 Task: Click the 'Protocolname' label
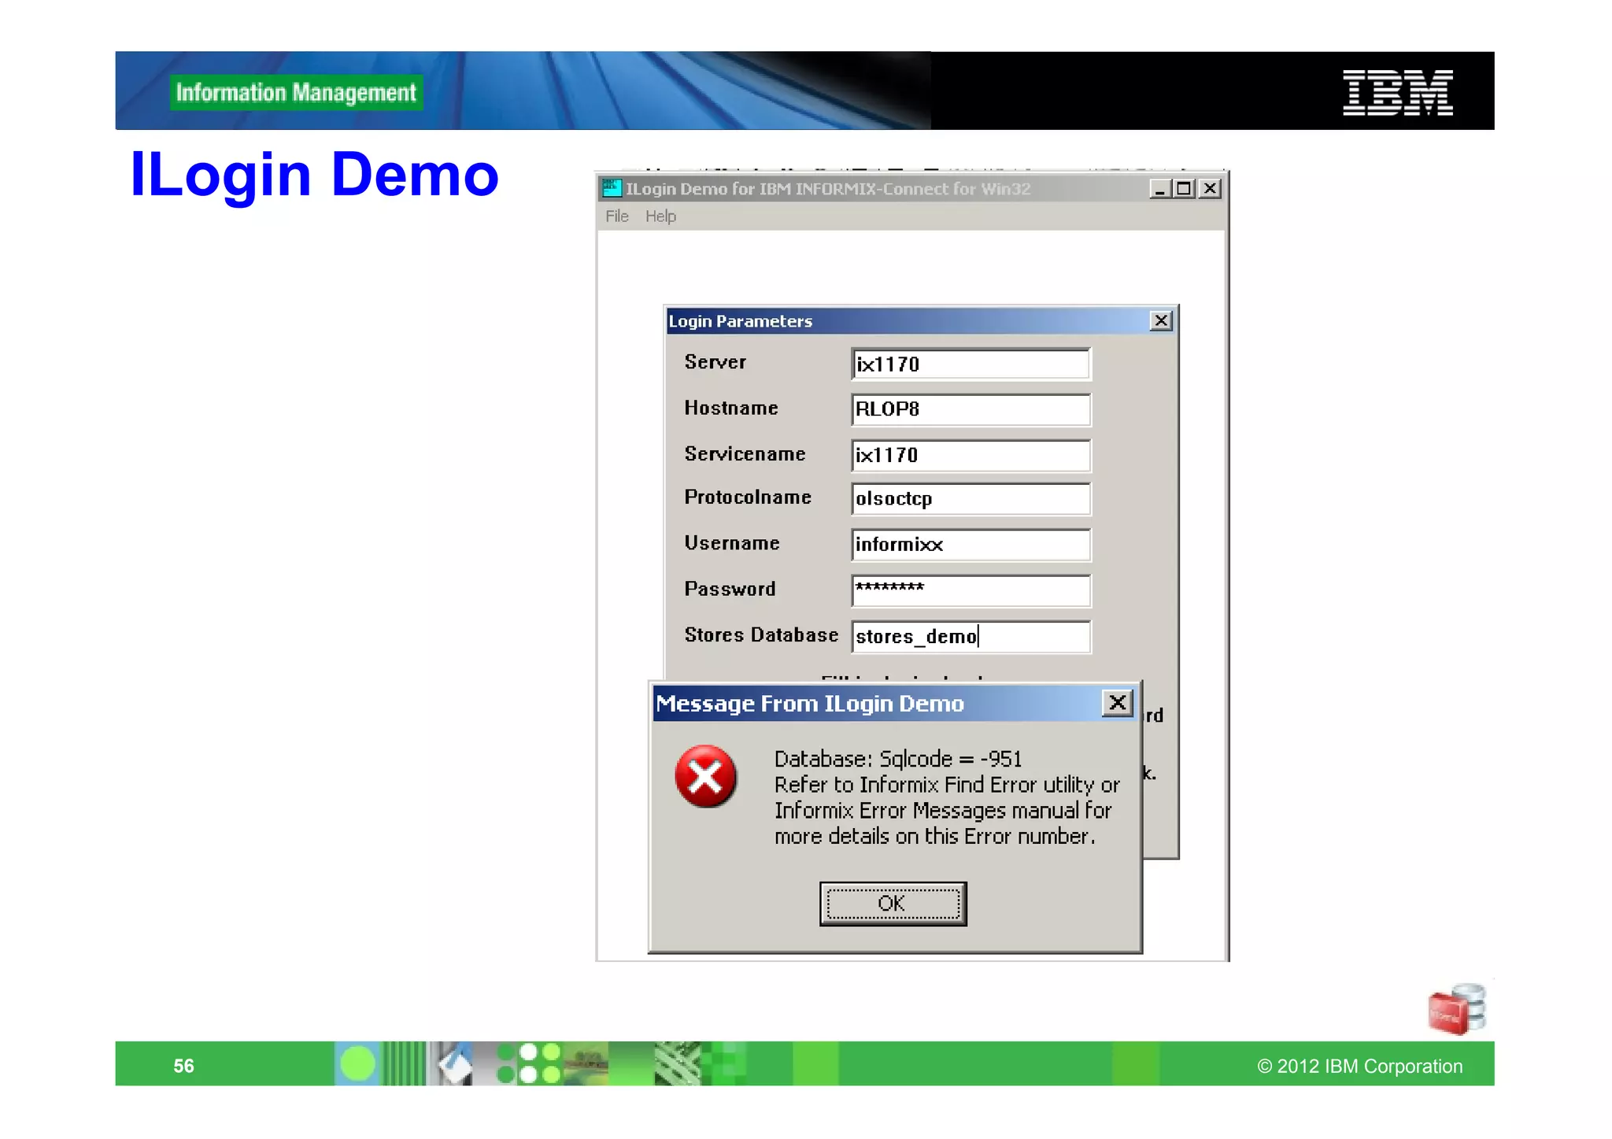point(748,497)
